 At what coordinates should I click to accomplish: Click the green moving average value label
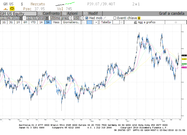184,64
